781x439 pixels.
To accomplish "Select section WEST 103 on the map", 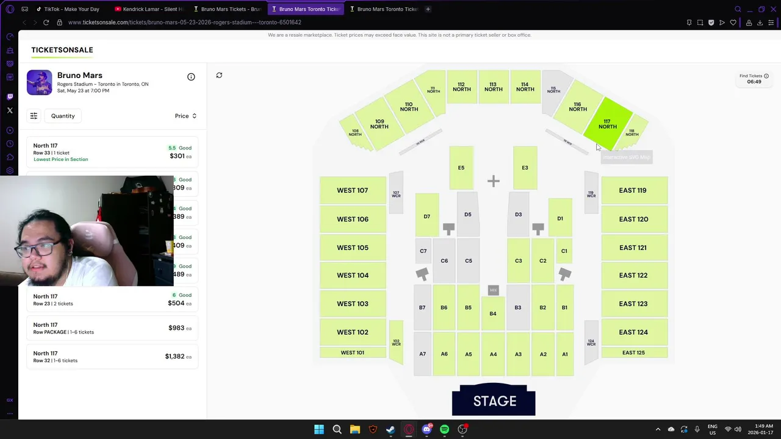I will point(353,304).
